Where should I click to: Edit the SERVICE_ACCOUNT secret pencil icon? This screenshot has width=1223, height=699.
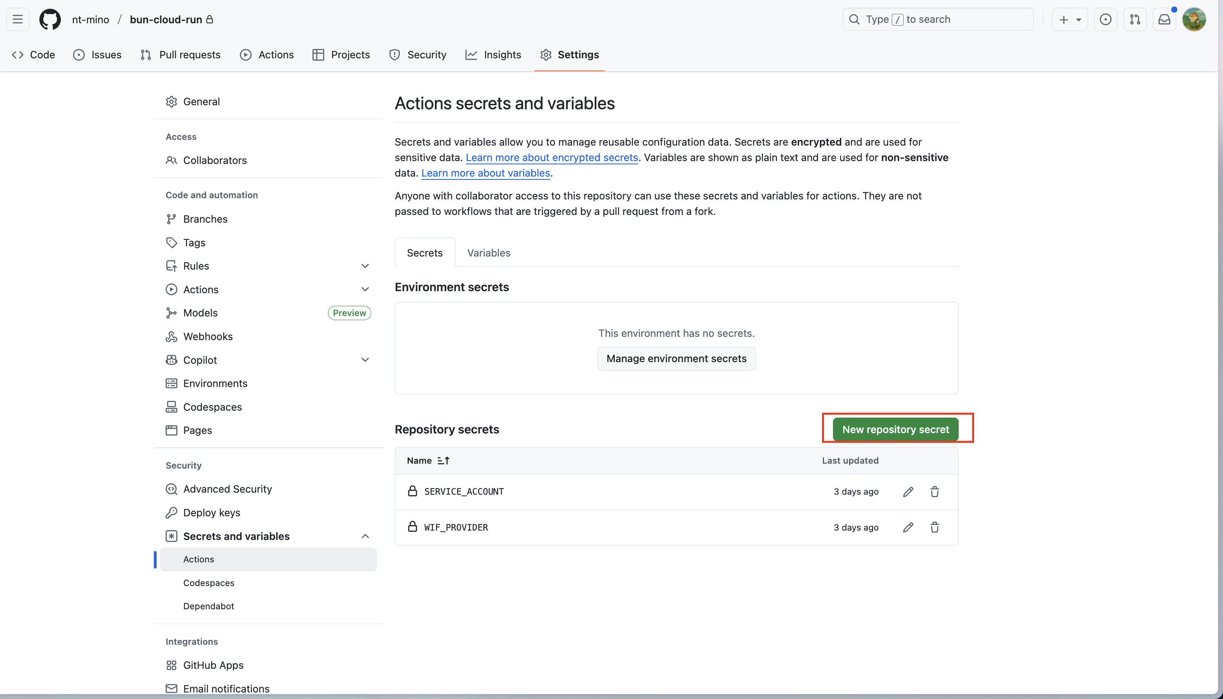point(908,491)
